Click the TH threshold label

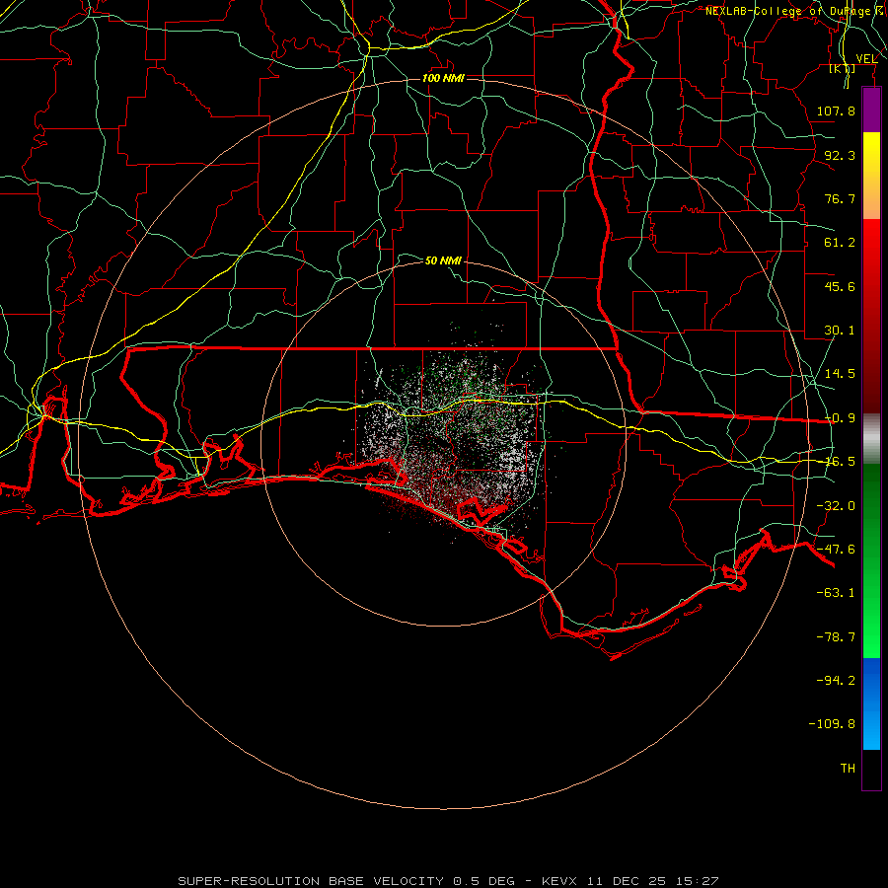click(x=848, y=769)
